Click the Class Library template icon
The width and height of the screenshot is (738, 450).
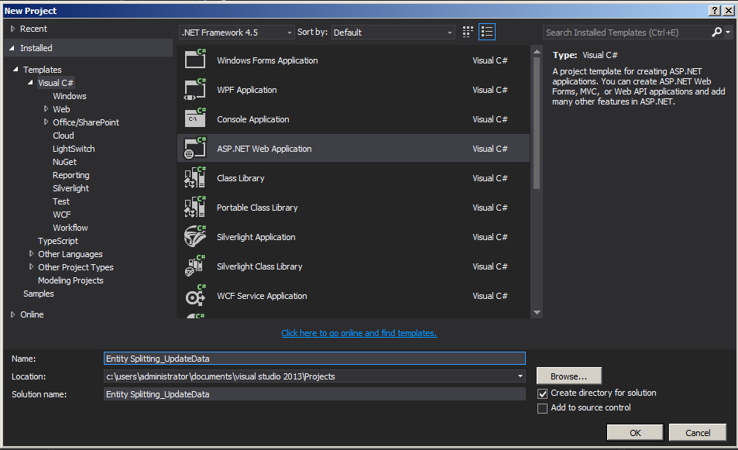click(194, 179)
